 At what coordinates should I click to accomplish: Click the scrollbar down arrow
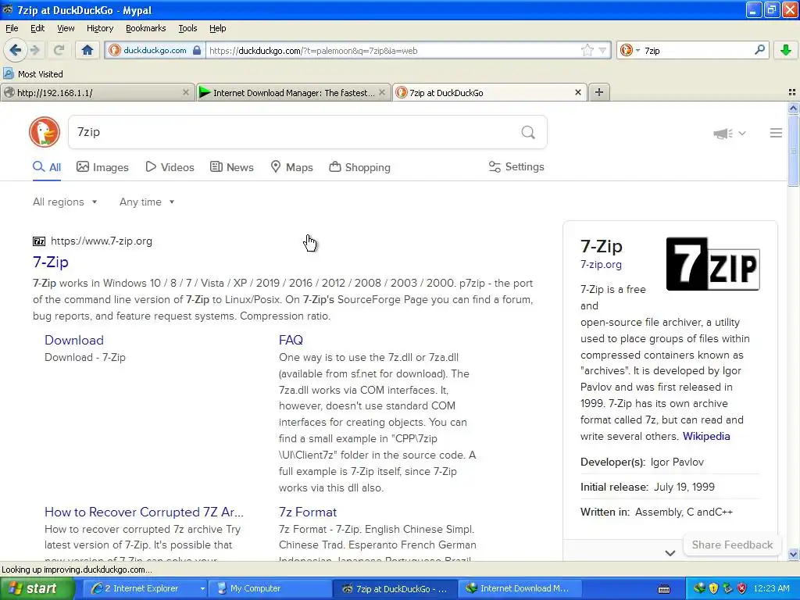[x=793, y=554]
